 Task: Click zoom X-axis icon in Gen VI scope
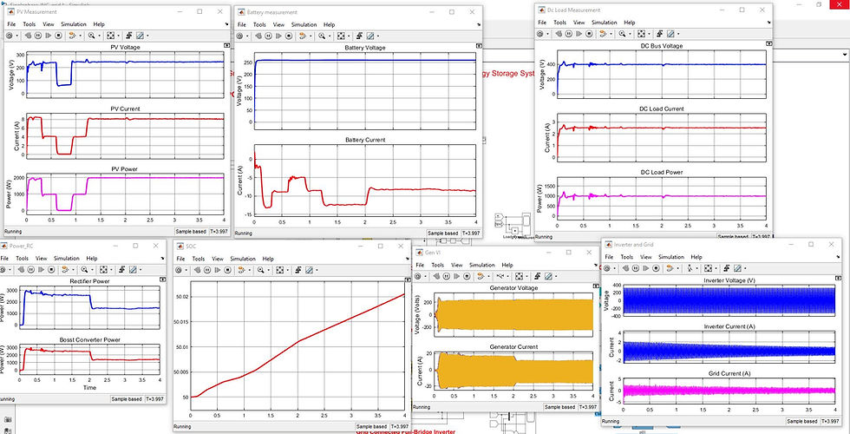click(500, 276)
